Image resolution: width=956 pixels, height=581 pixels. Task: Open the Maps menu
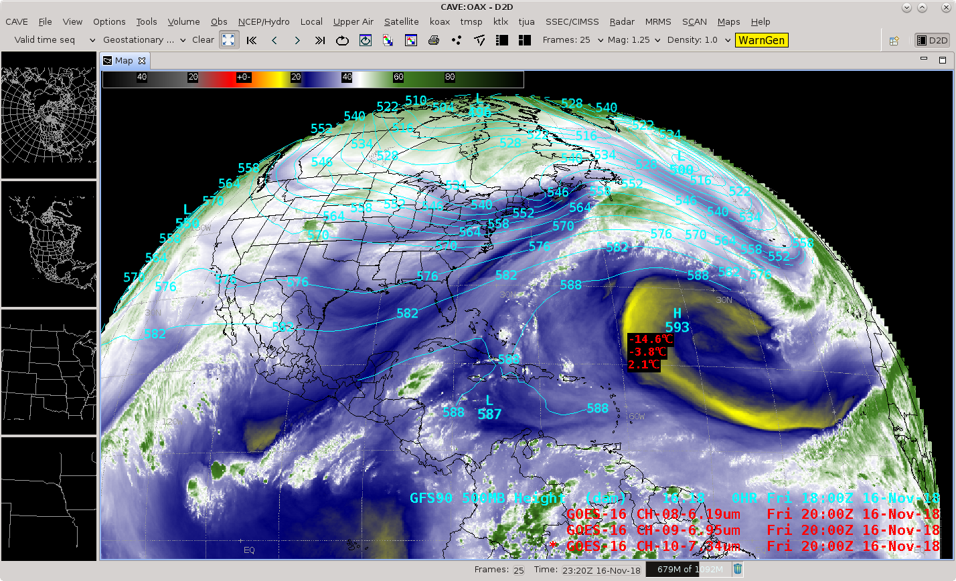729,21
